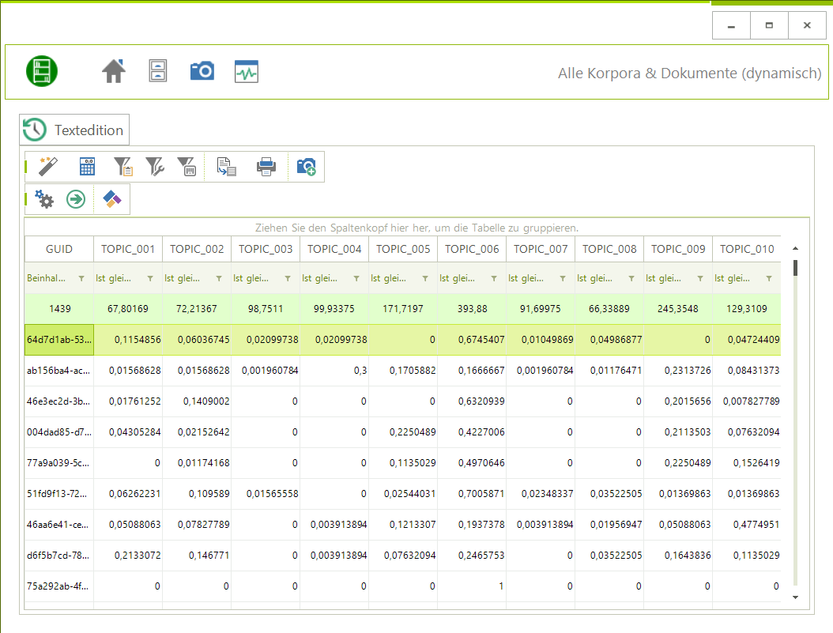
Task: Click the vertical scrollbar thumb
Action: (795, 268)
